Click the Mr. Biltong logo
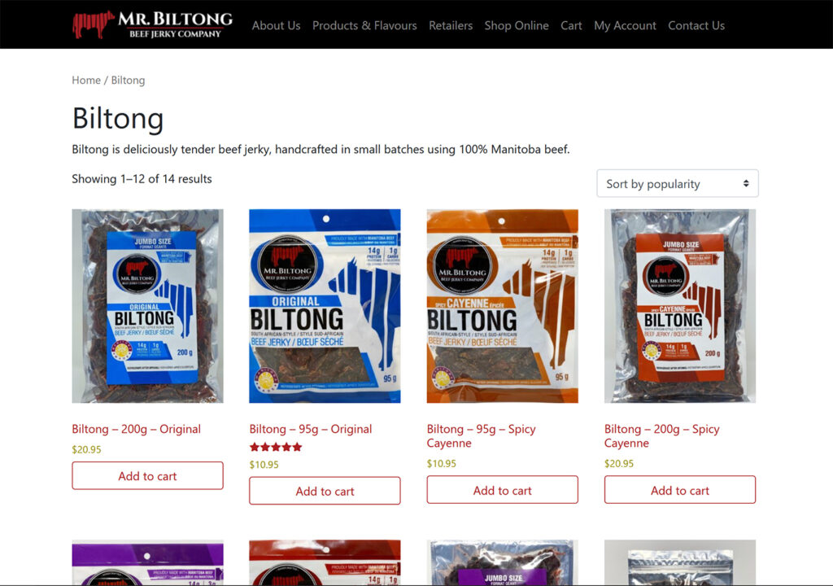 click(152, 24)
